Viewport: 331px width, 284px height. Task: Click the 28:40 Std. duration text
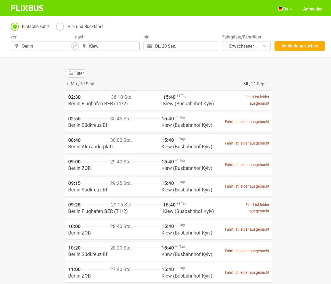point(121,226)
